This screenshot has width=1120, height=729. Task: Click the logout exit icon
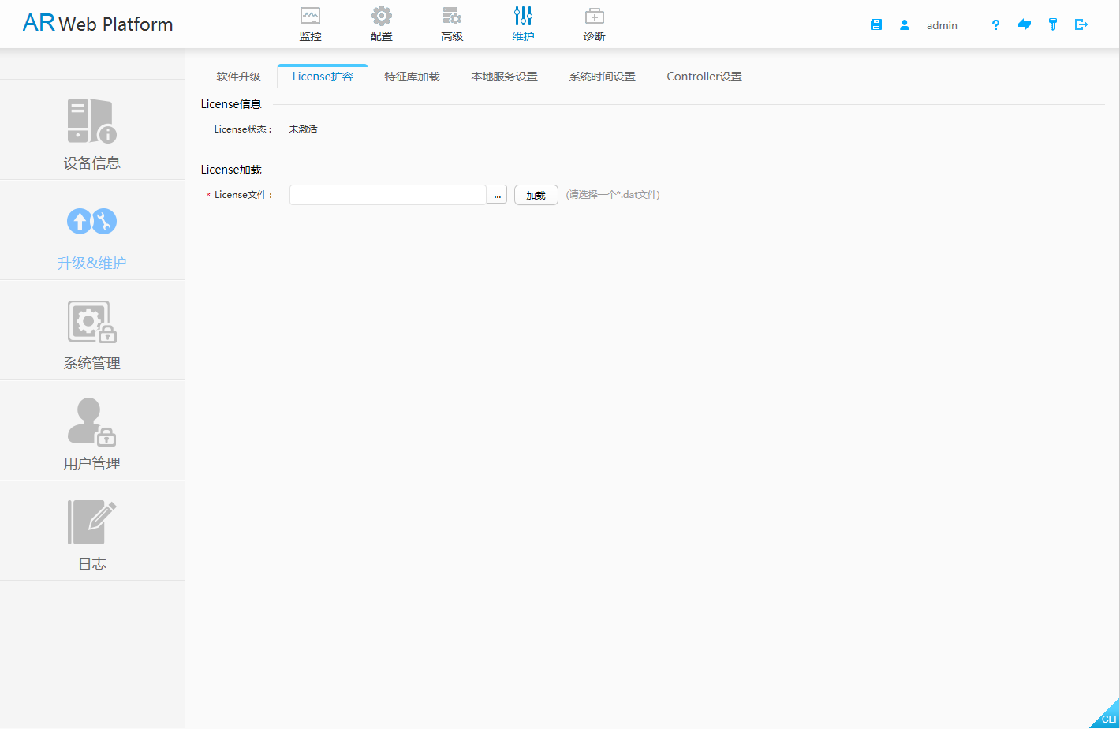[x=1081, y=24]
